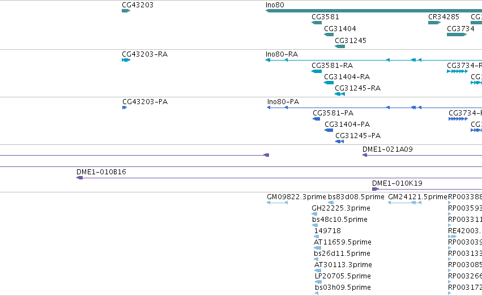Click the CG3734 gene label
The width and height of the screenshot is (482, 296).
click(461, 29)
